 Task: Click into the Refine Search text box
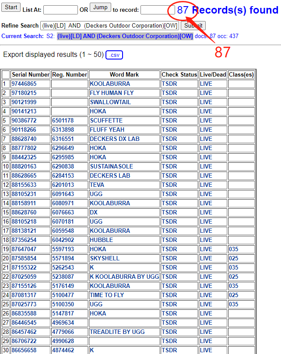click(x=109, y=25)
